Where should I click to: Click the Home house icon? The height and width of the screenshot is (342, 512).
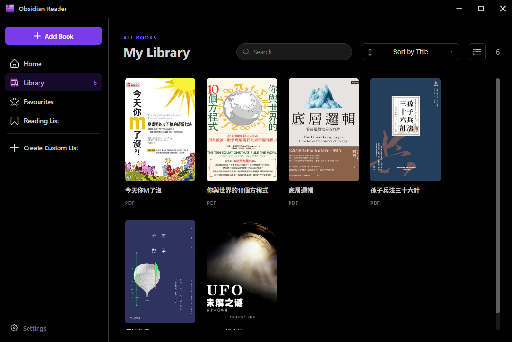point(14,63)
